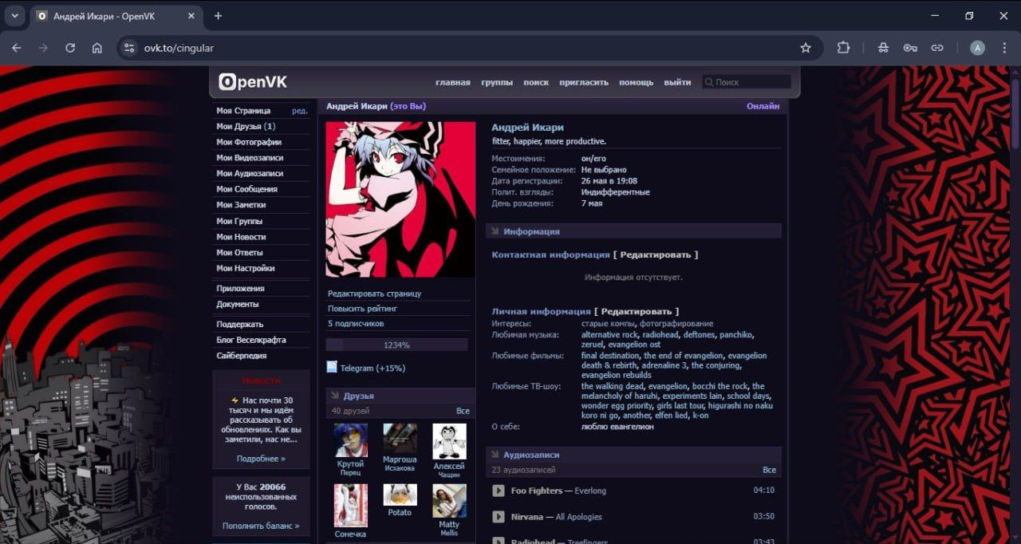Click the key-shaped password extension icon
This screenshot has height=544, width=1021.
(x=910, y=48)
